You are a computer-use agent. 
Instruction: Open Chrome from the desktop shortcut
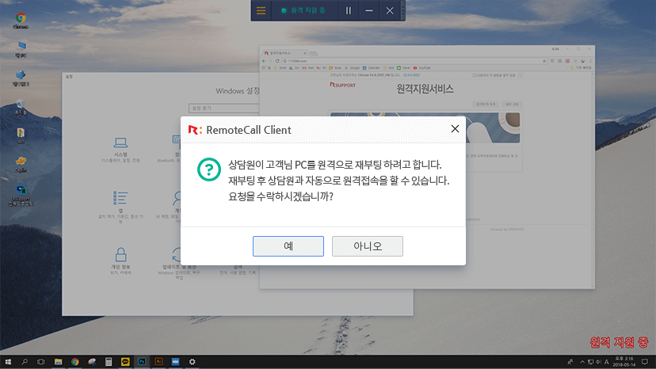21,21
